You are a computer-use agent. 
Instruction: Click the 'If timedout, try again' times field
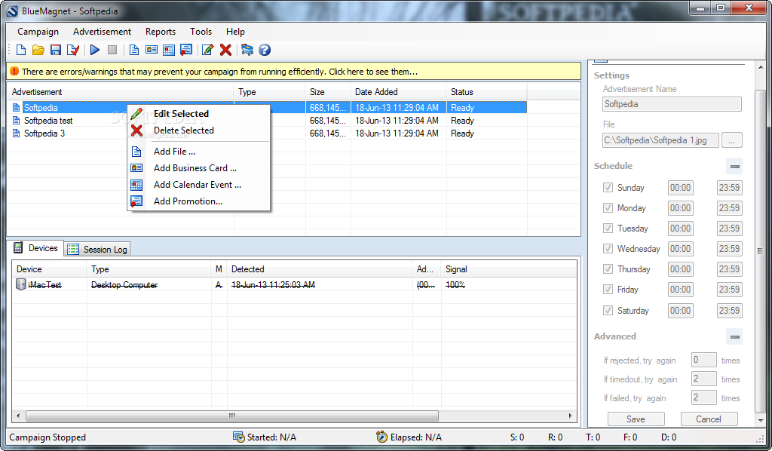tap(704, 379)
